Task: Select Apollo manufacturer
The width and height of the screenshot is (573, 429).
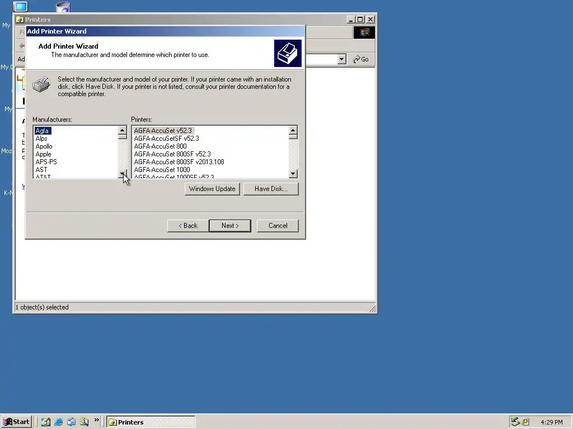Action: point(44,146)
